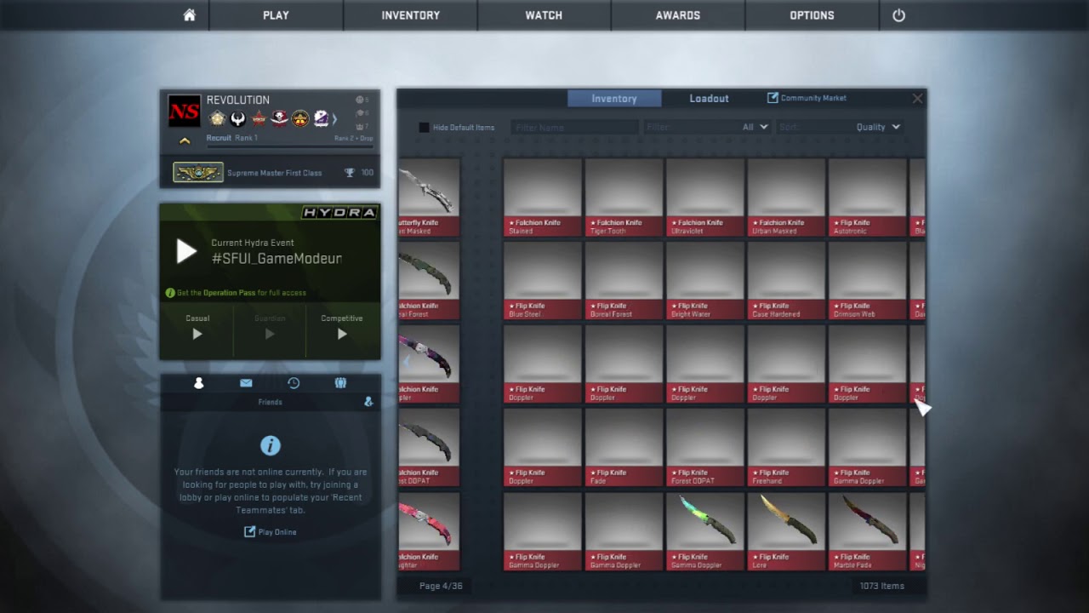
Task: Click the purple medal in profile
Action: [321, 119]
